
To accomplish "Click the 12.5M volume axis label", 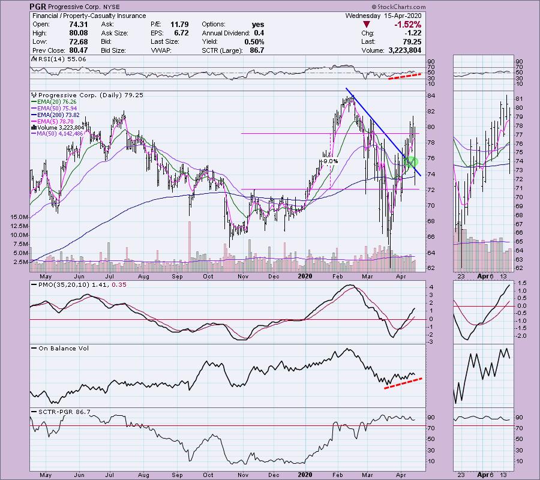I will click(19, 226).
